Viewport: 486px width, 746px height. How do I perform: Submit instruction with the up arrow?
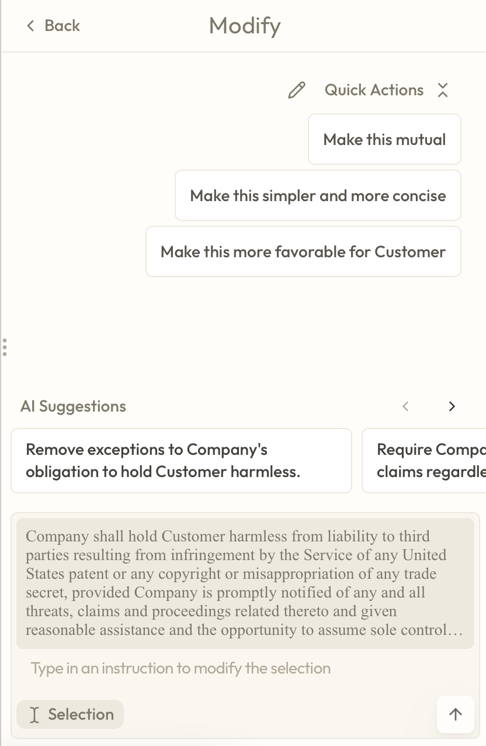pyautogui.click(x=455, y=714)
